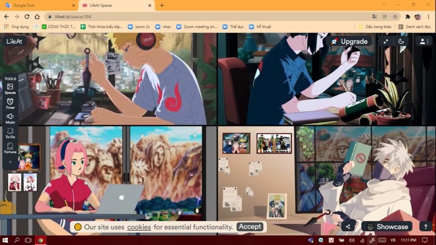The height and width of the screenshot is (245, 436).
Task: Open the browser extensions puzzle icon
Action: [x=407, y=17]
